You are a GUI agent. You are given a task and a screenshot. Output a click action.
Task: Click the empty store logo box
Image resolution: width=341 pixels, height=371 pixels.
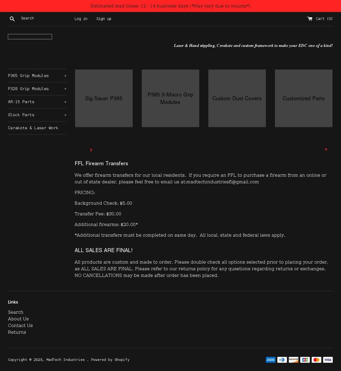(x=30, y=37)
